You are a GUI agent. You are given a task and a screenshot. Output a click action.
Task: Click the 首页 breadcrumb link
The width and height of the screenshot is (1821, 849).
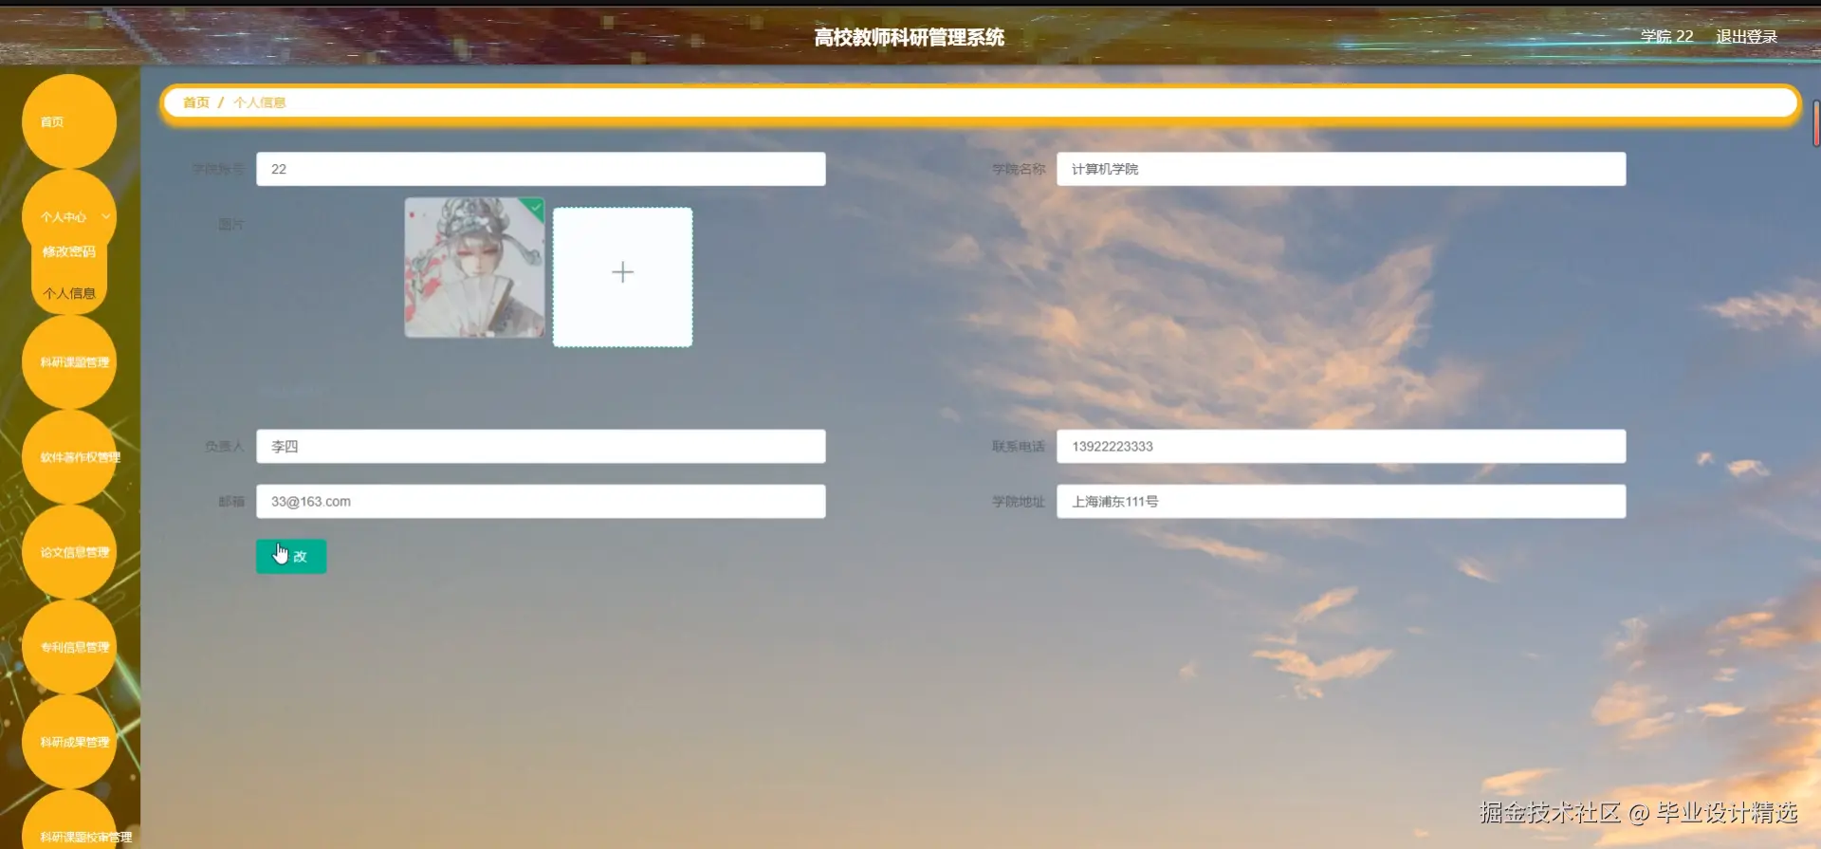195,102
